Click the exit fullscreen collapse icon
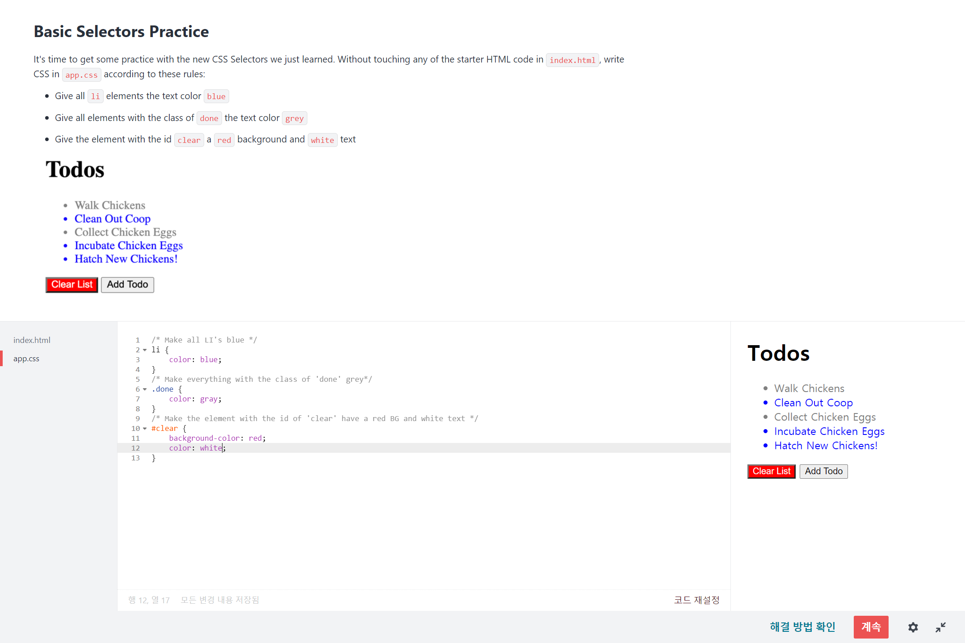Screen dimensions: 965x643 [940, 627]
